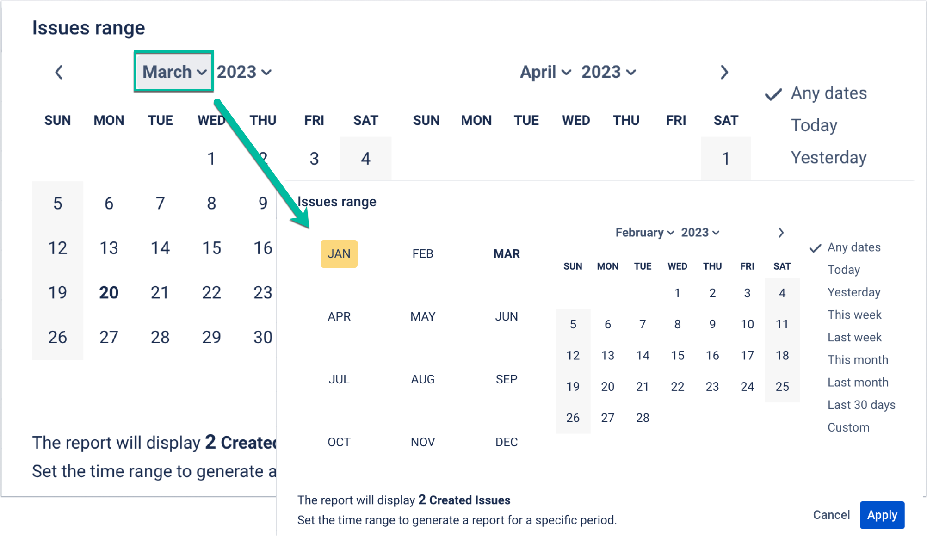
Task: Select JAN in the month picker
Action: [339, 253]
